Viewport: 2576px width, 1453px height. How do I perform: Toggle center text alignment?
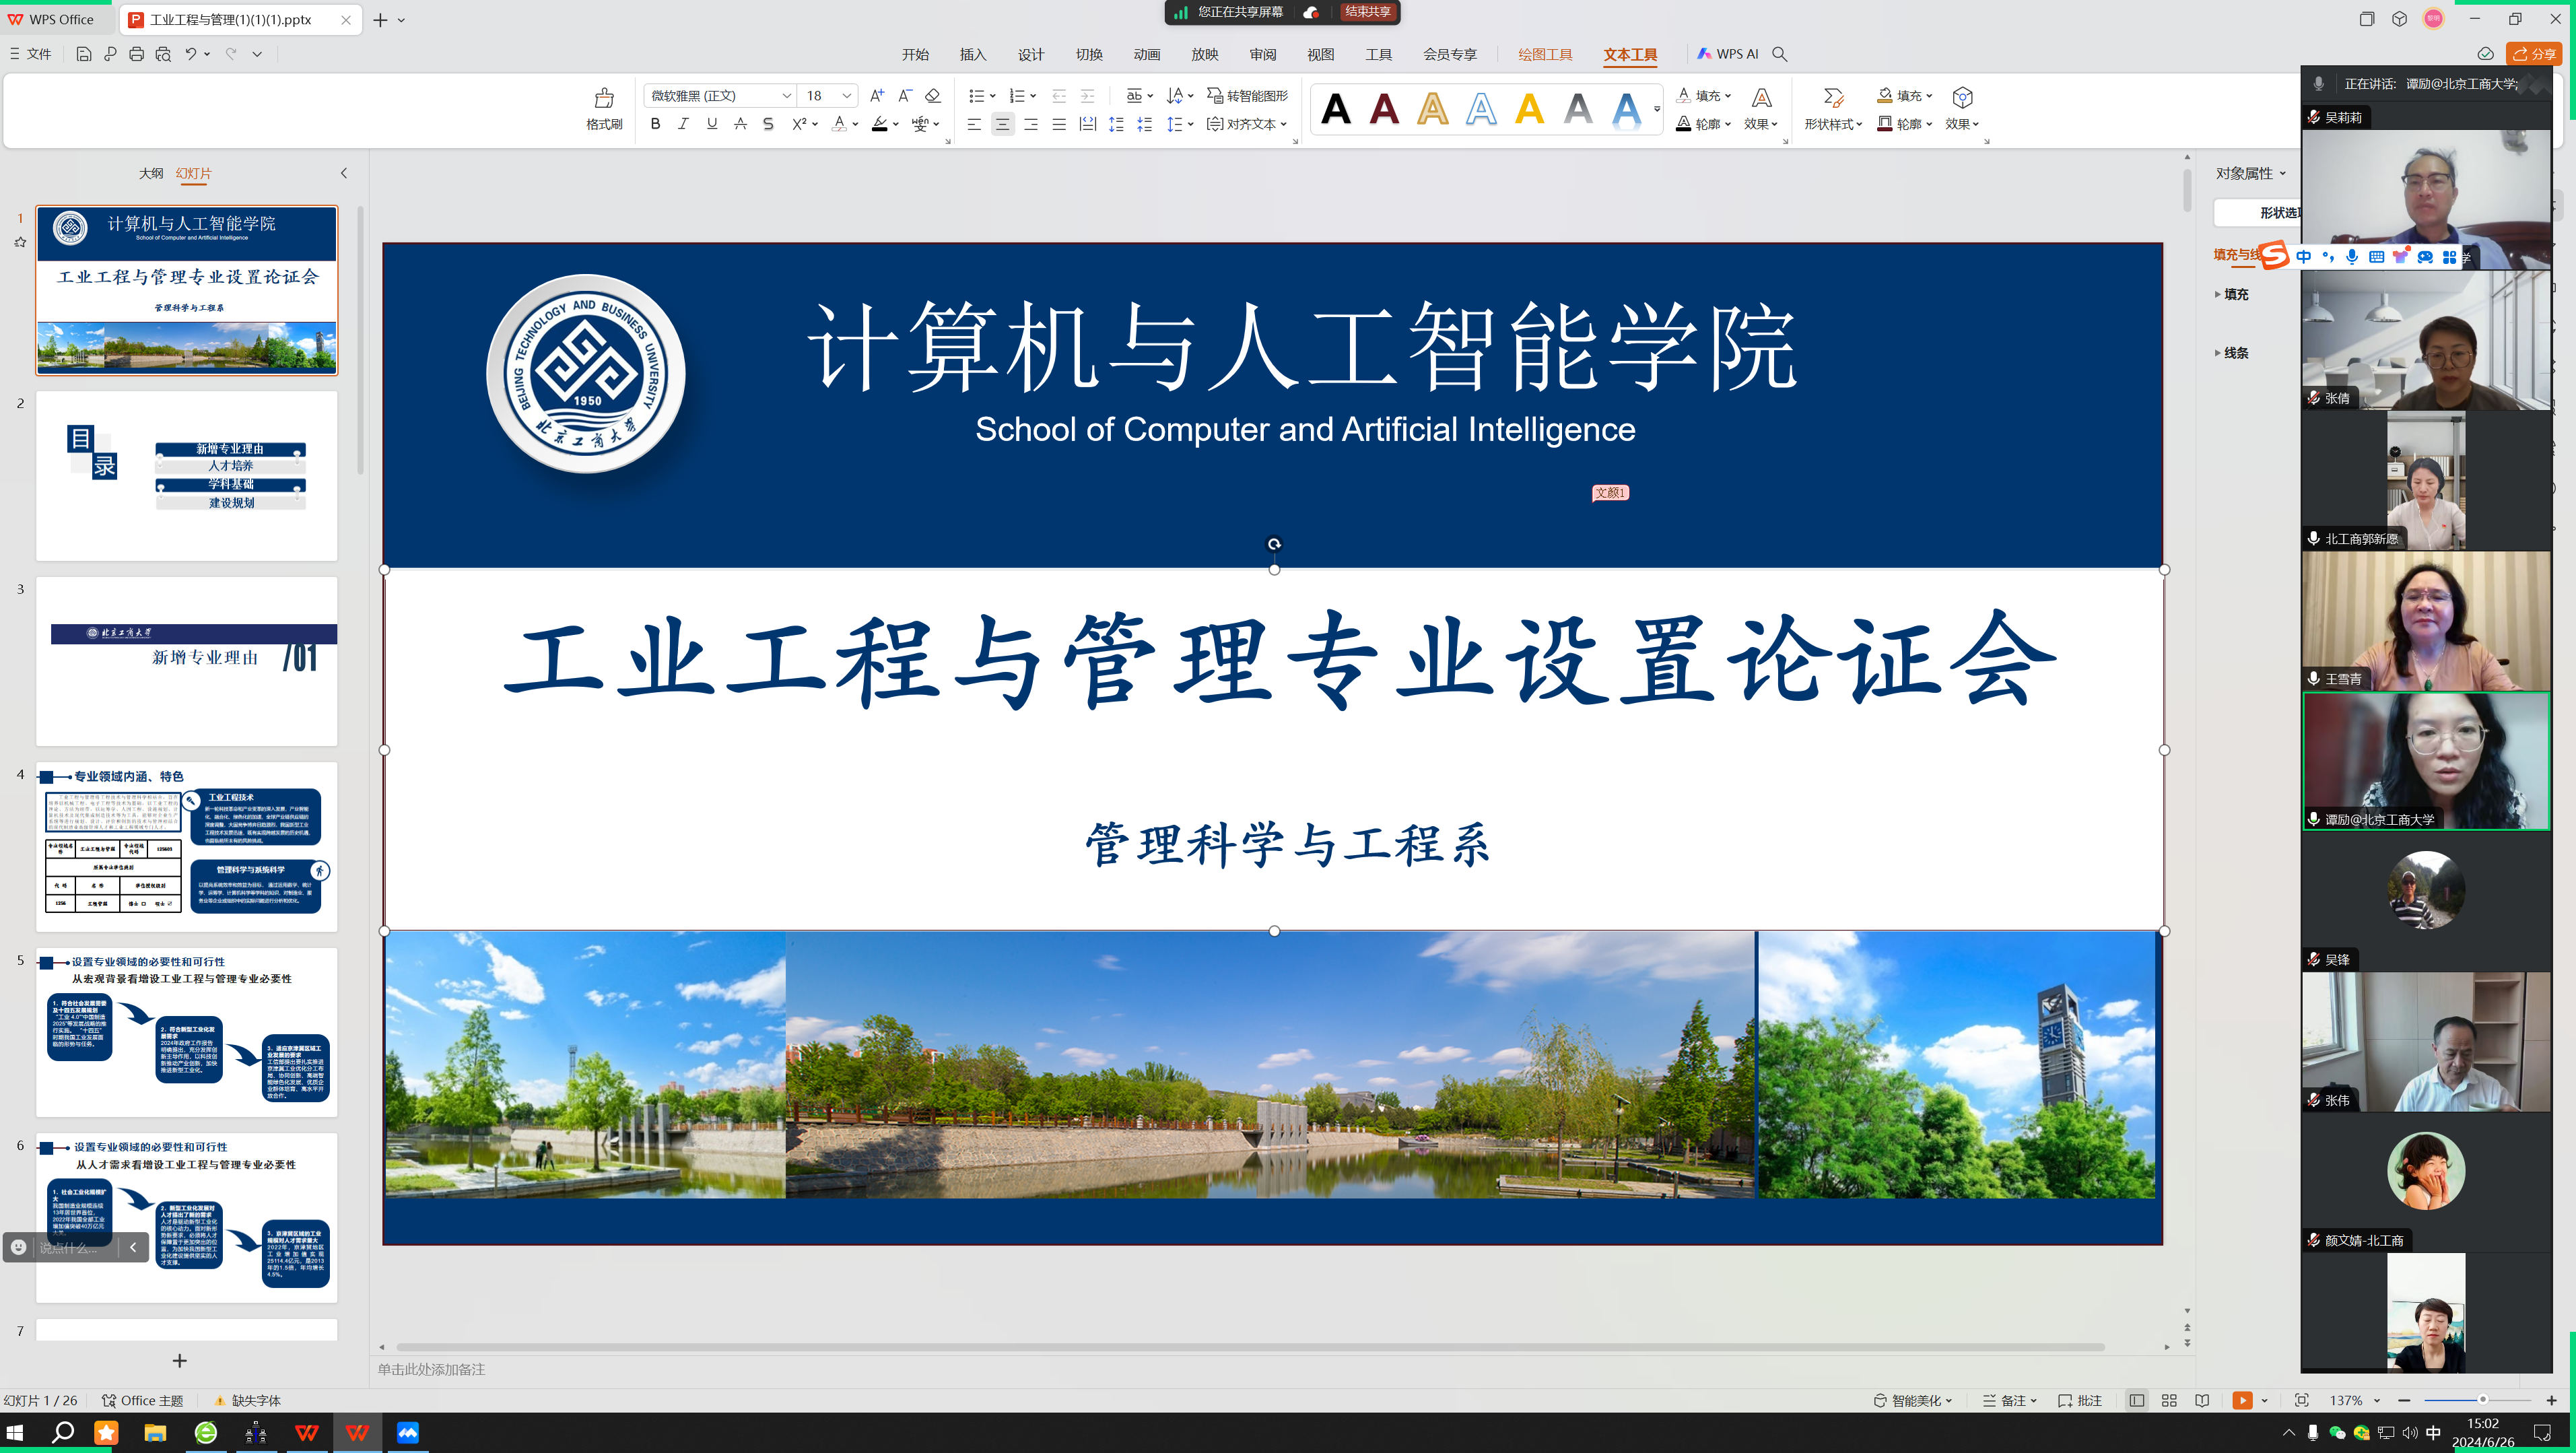coord(1002,124)
